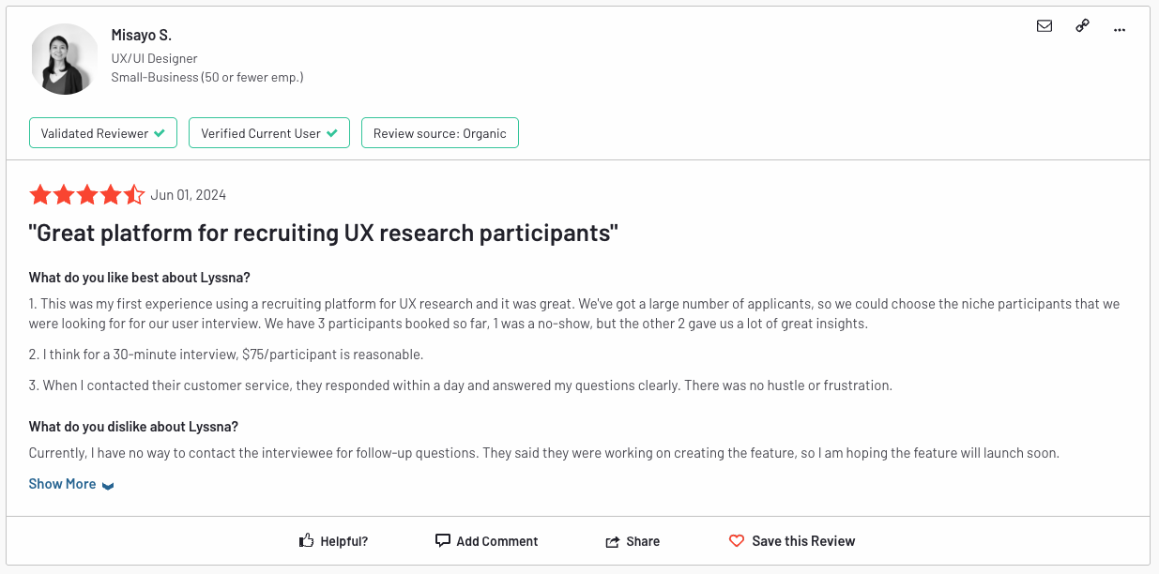Screen dimensions: 1159x574
Task: Click the Share arrow icon
Action: click(613, 541)
